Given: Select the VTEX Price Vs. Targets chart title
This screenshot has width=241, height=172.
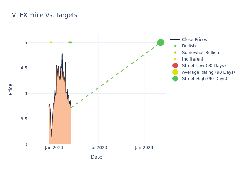Looking at the screenshot, I should click(44, 15).
